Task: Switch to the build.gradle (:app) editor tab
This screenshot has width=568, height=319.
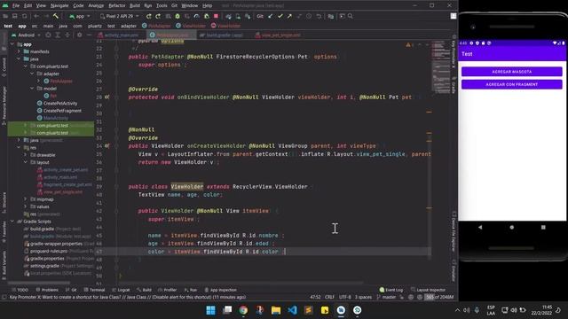Action: pos(222,35)
